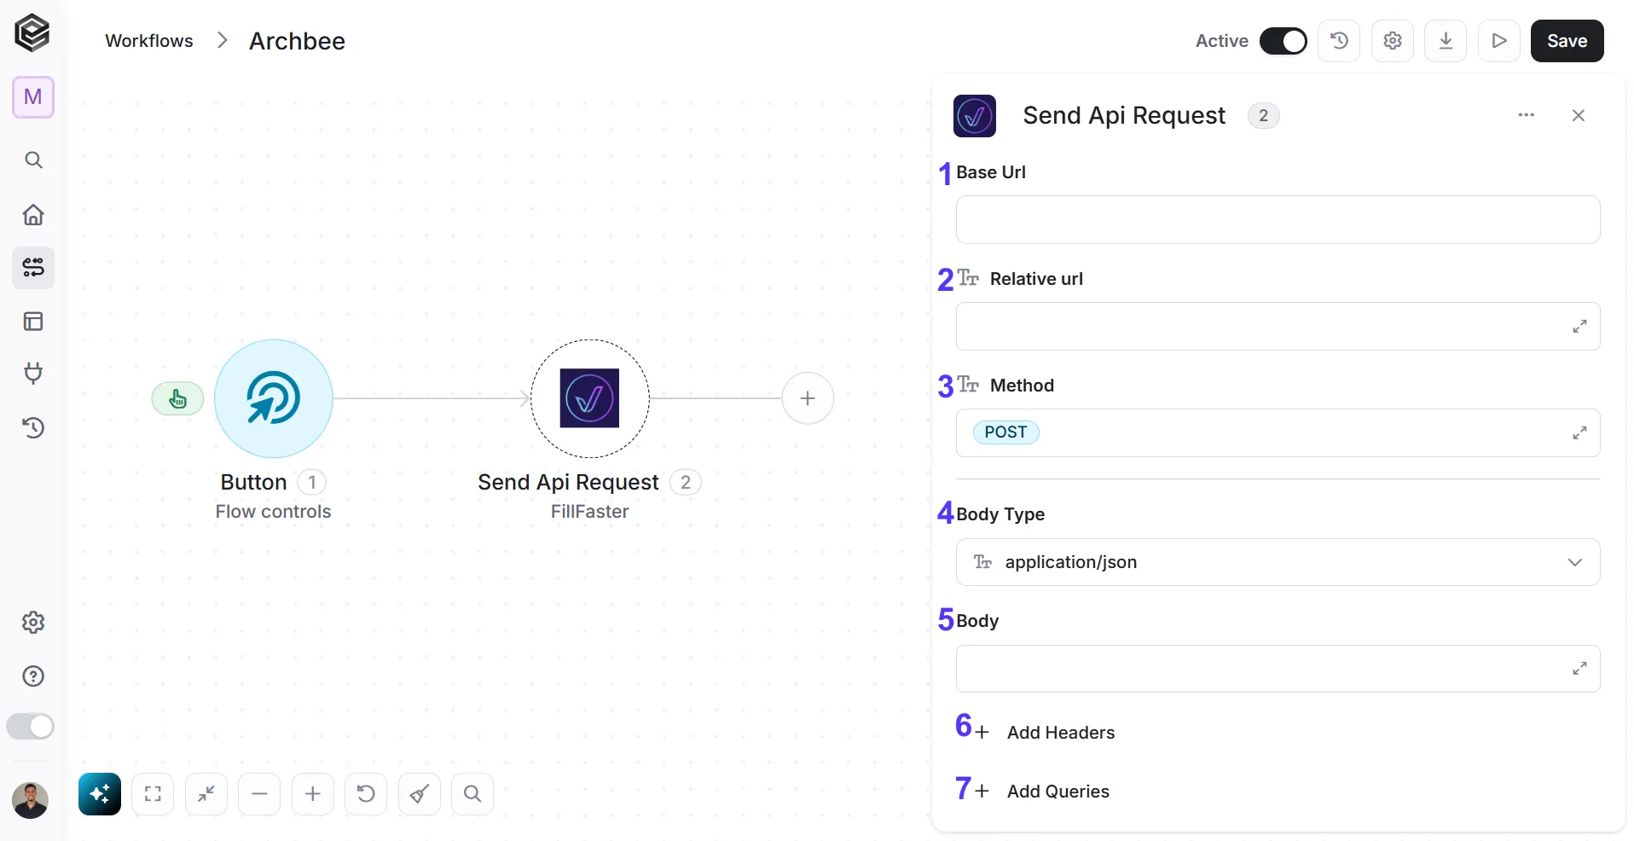Click Add Queries

click(1042, 792)
